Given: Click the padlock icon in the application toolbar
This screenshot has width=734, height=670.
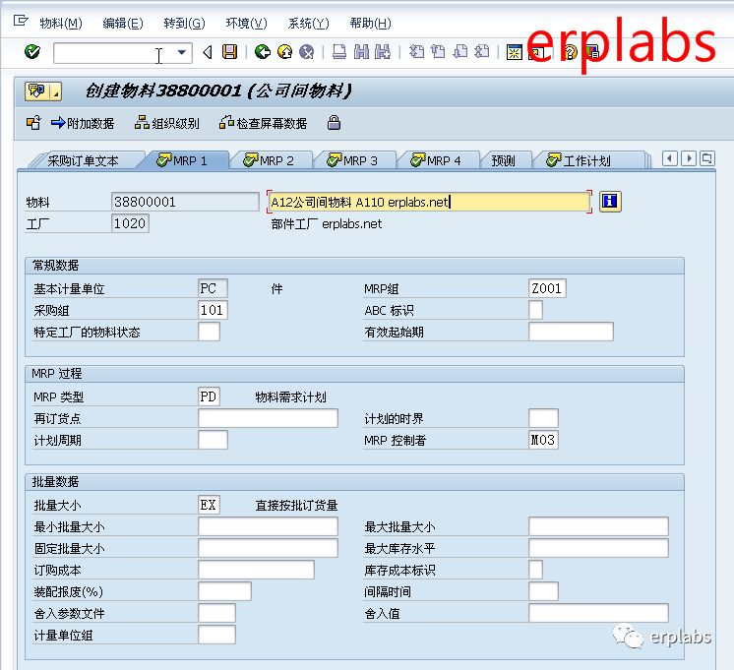Looking at the screenshot, I should 334,123.
